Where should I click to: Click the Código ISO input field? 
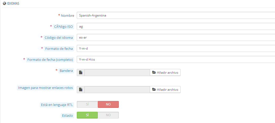[x=176, y=26]
